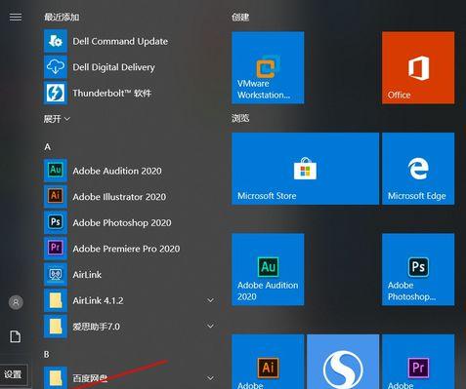Click the AirLink app icon

pos(56,274)
